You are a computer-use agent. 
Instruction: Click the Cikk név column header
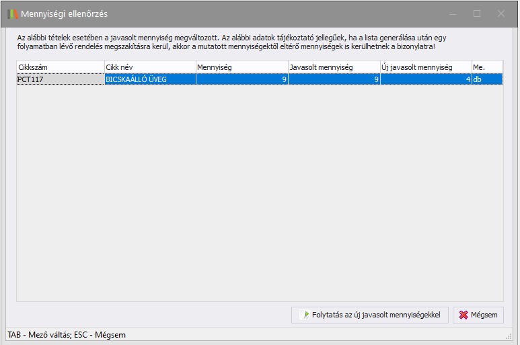point(149,67)
